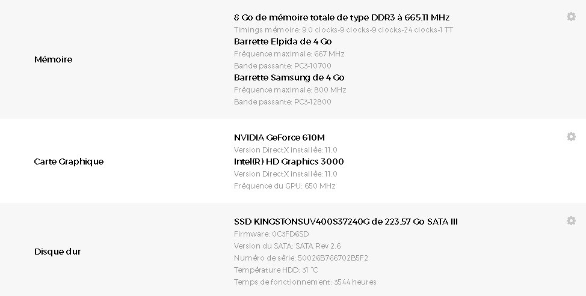This screenshot has width=586, height=296.
Task: Click the Fréquence du GPU 650 MHz line
Action: [285, 186]
